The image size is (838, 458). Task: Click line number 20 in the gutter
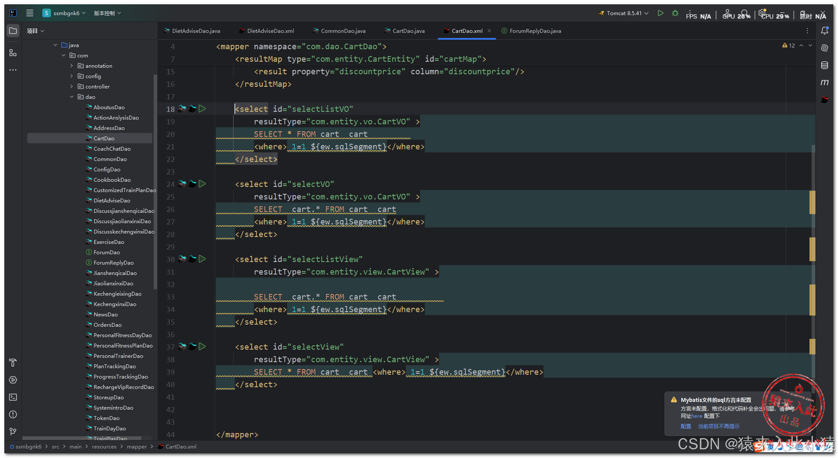tap(171, 134)
